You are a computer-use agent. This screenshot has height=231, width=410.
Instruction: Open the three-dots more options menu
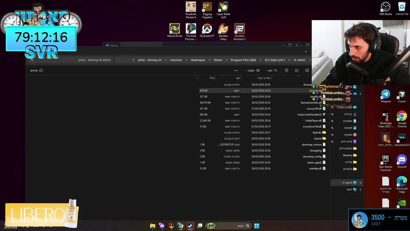click(236, 70)
